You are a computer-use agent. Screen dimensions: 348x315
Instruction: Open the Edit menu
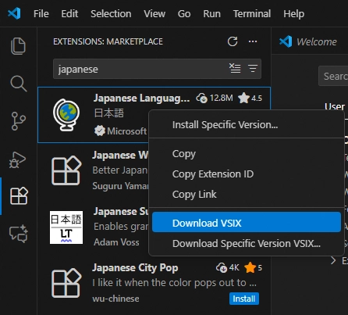point(69,13)
